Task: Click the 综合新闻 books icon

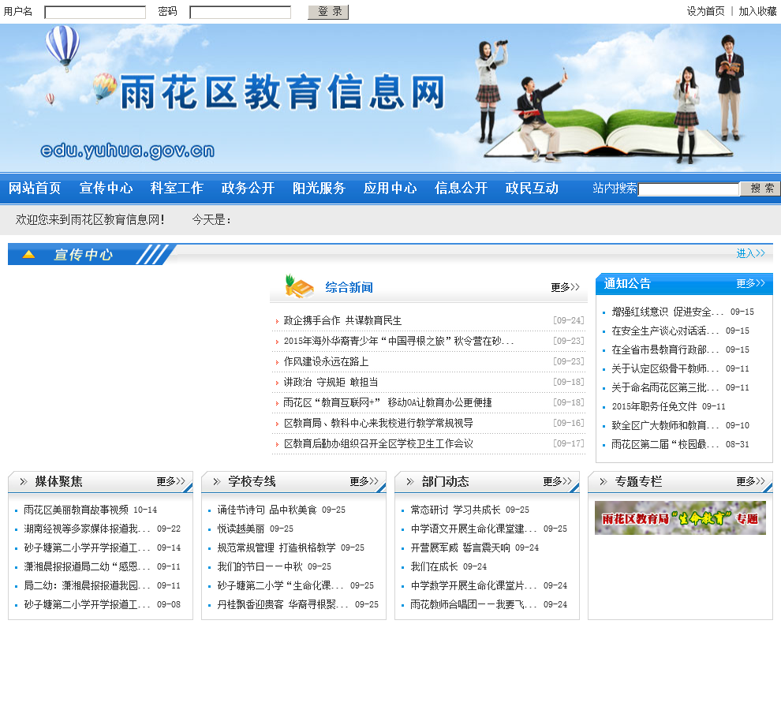Action: tap(298, 286)
